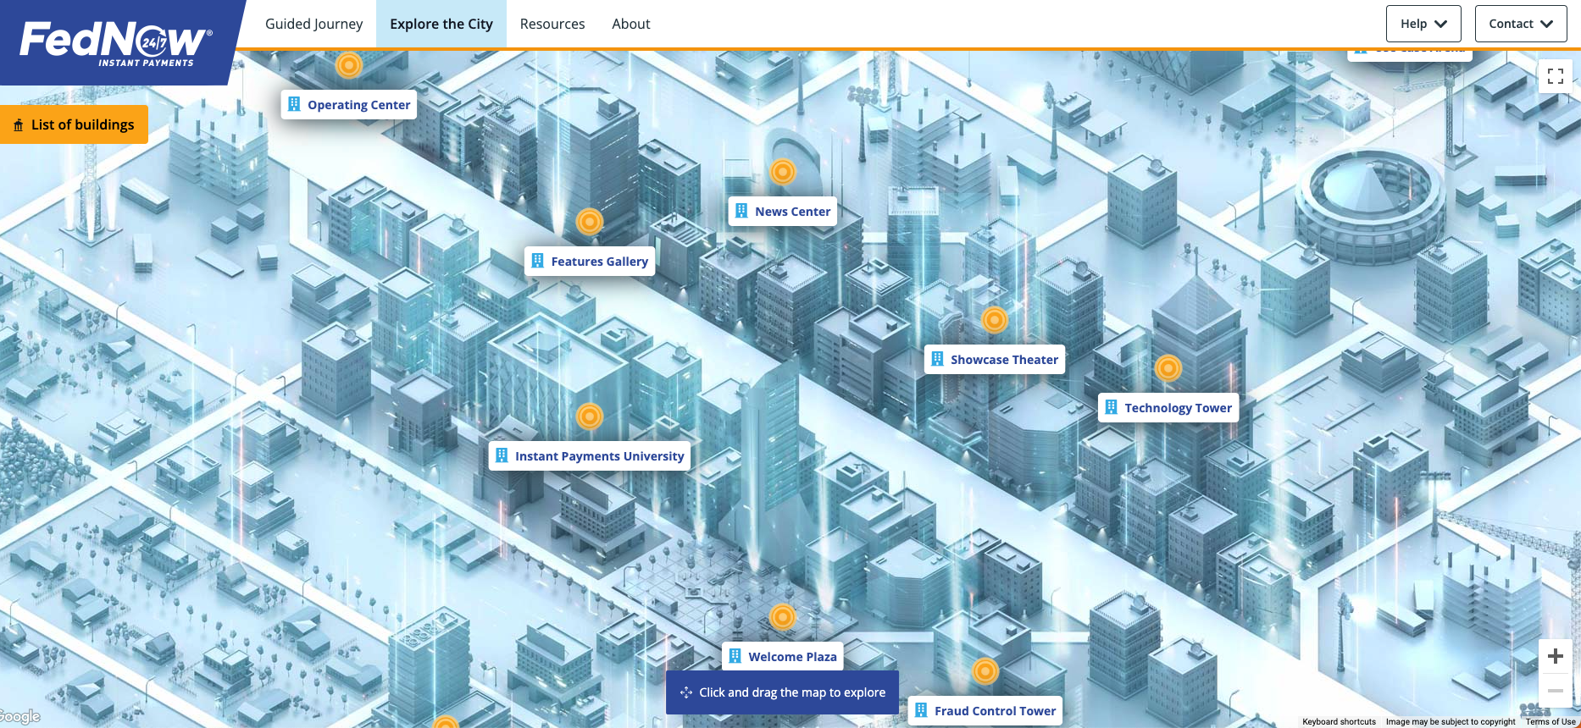
Task: Open Keyboard shortcuts for the map
Action: [x=1339, y=722]
